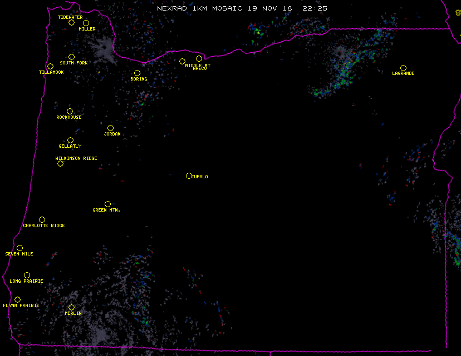Click the Boring station circle marker
461x356 pixels.
coord(137,73)
